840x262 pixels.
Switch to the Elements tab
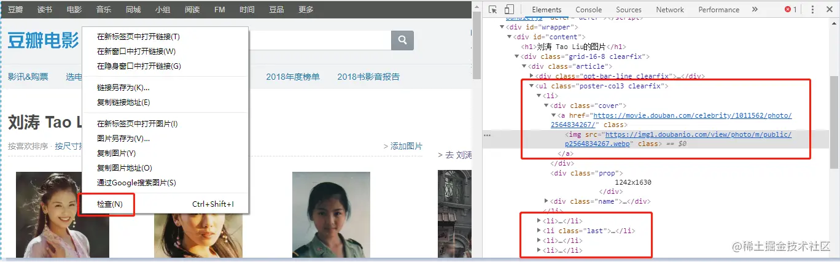[546, 9]
